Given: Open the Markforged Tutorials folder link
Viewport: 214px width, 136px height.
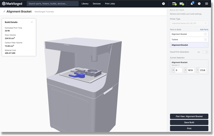Looking at the screenshot, I should [44, 12].
